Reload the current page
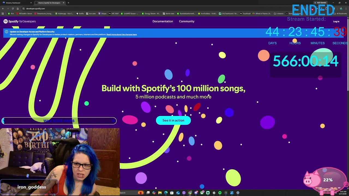This screenshot has width=349, height=196. pos(13,8)
